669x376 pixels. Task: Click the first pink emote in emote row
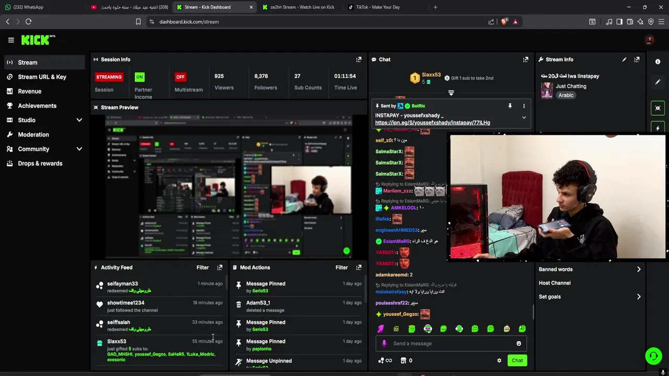point(380,328)
